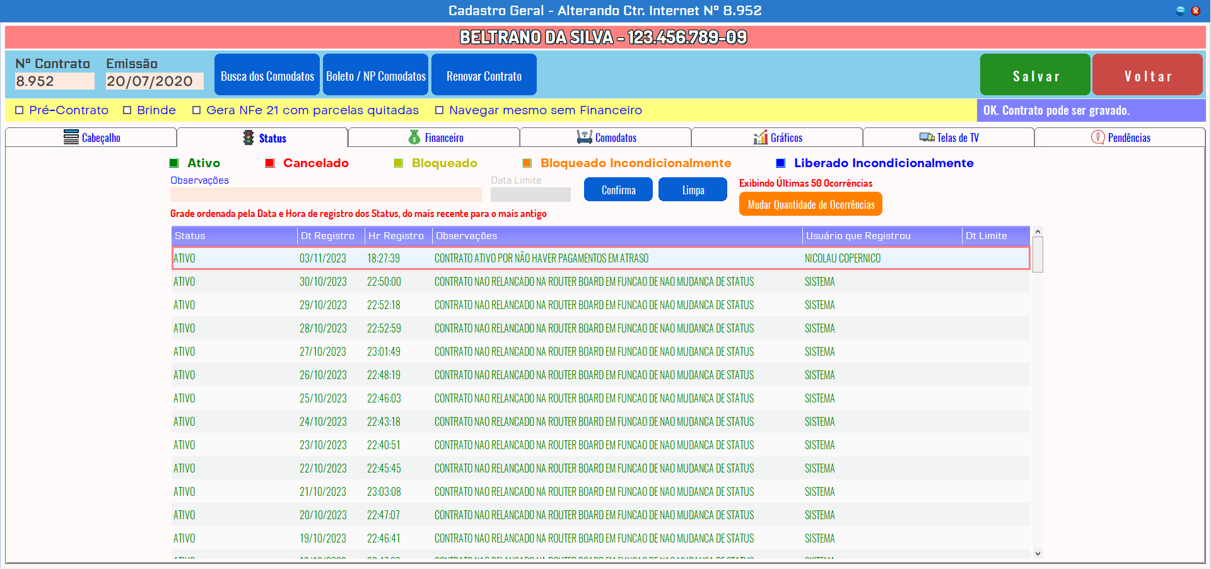Click scrollbar up arrow in grid

(x=1038, y=232)
